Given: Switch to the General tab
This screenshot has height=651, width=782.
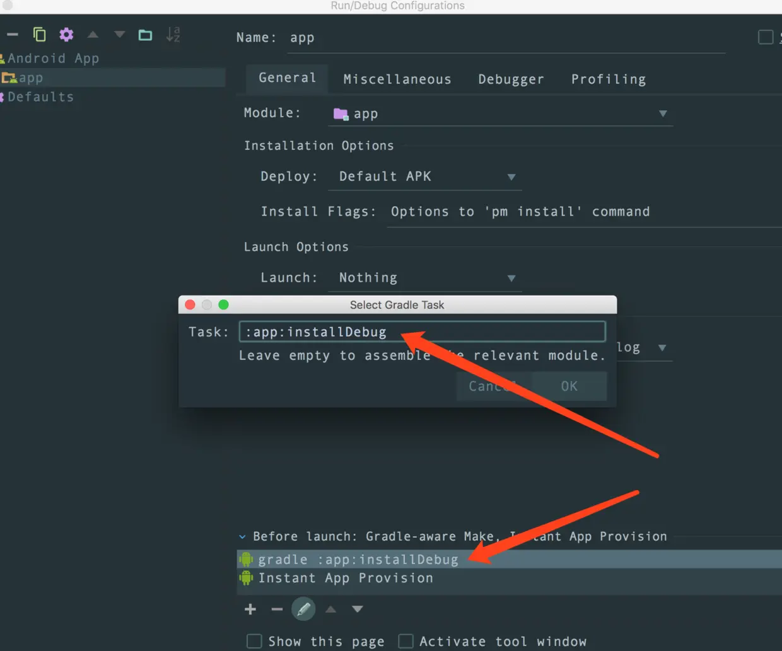Looking at the screenshot, I should point(287,78).
